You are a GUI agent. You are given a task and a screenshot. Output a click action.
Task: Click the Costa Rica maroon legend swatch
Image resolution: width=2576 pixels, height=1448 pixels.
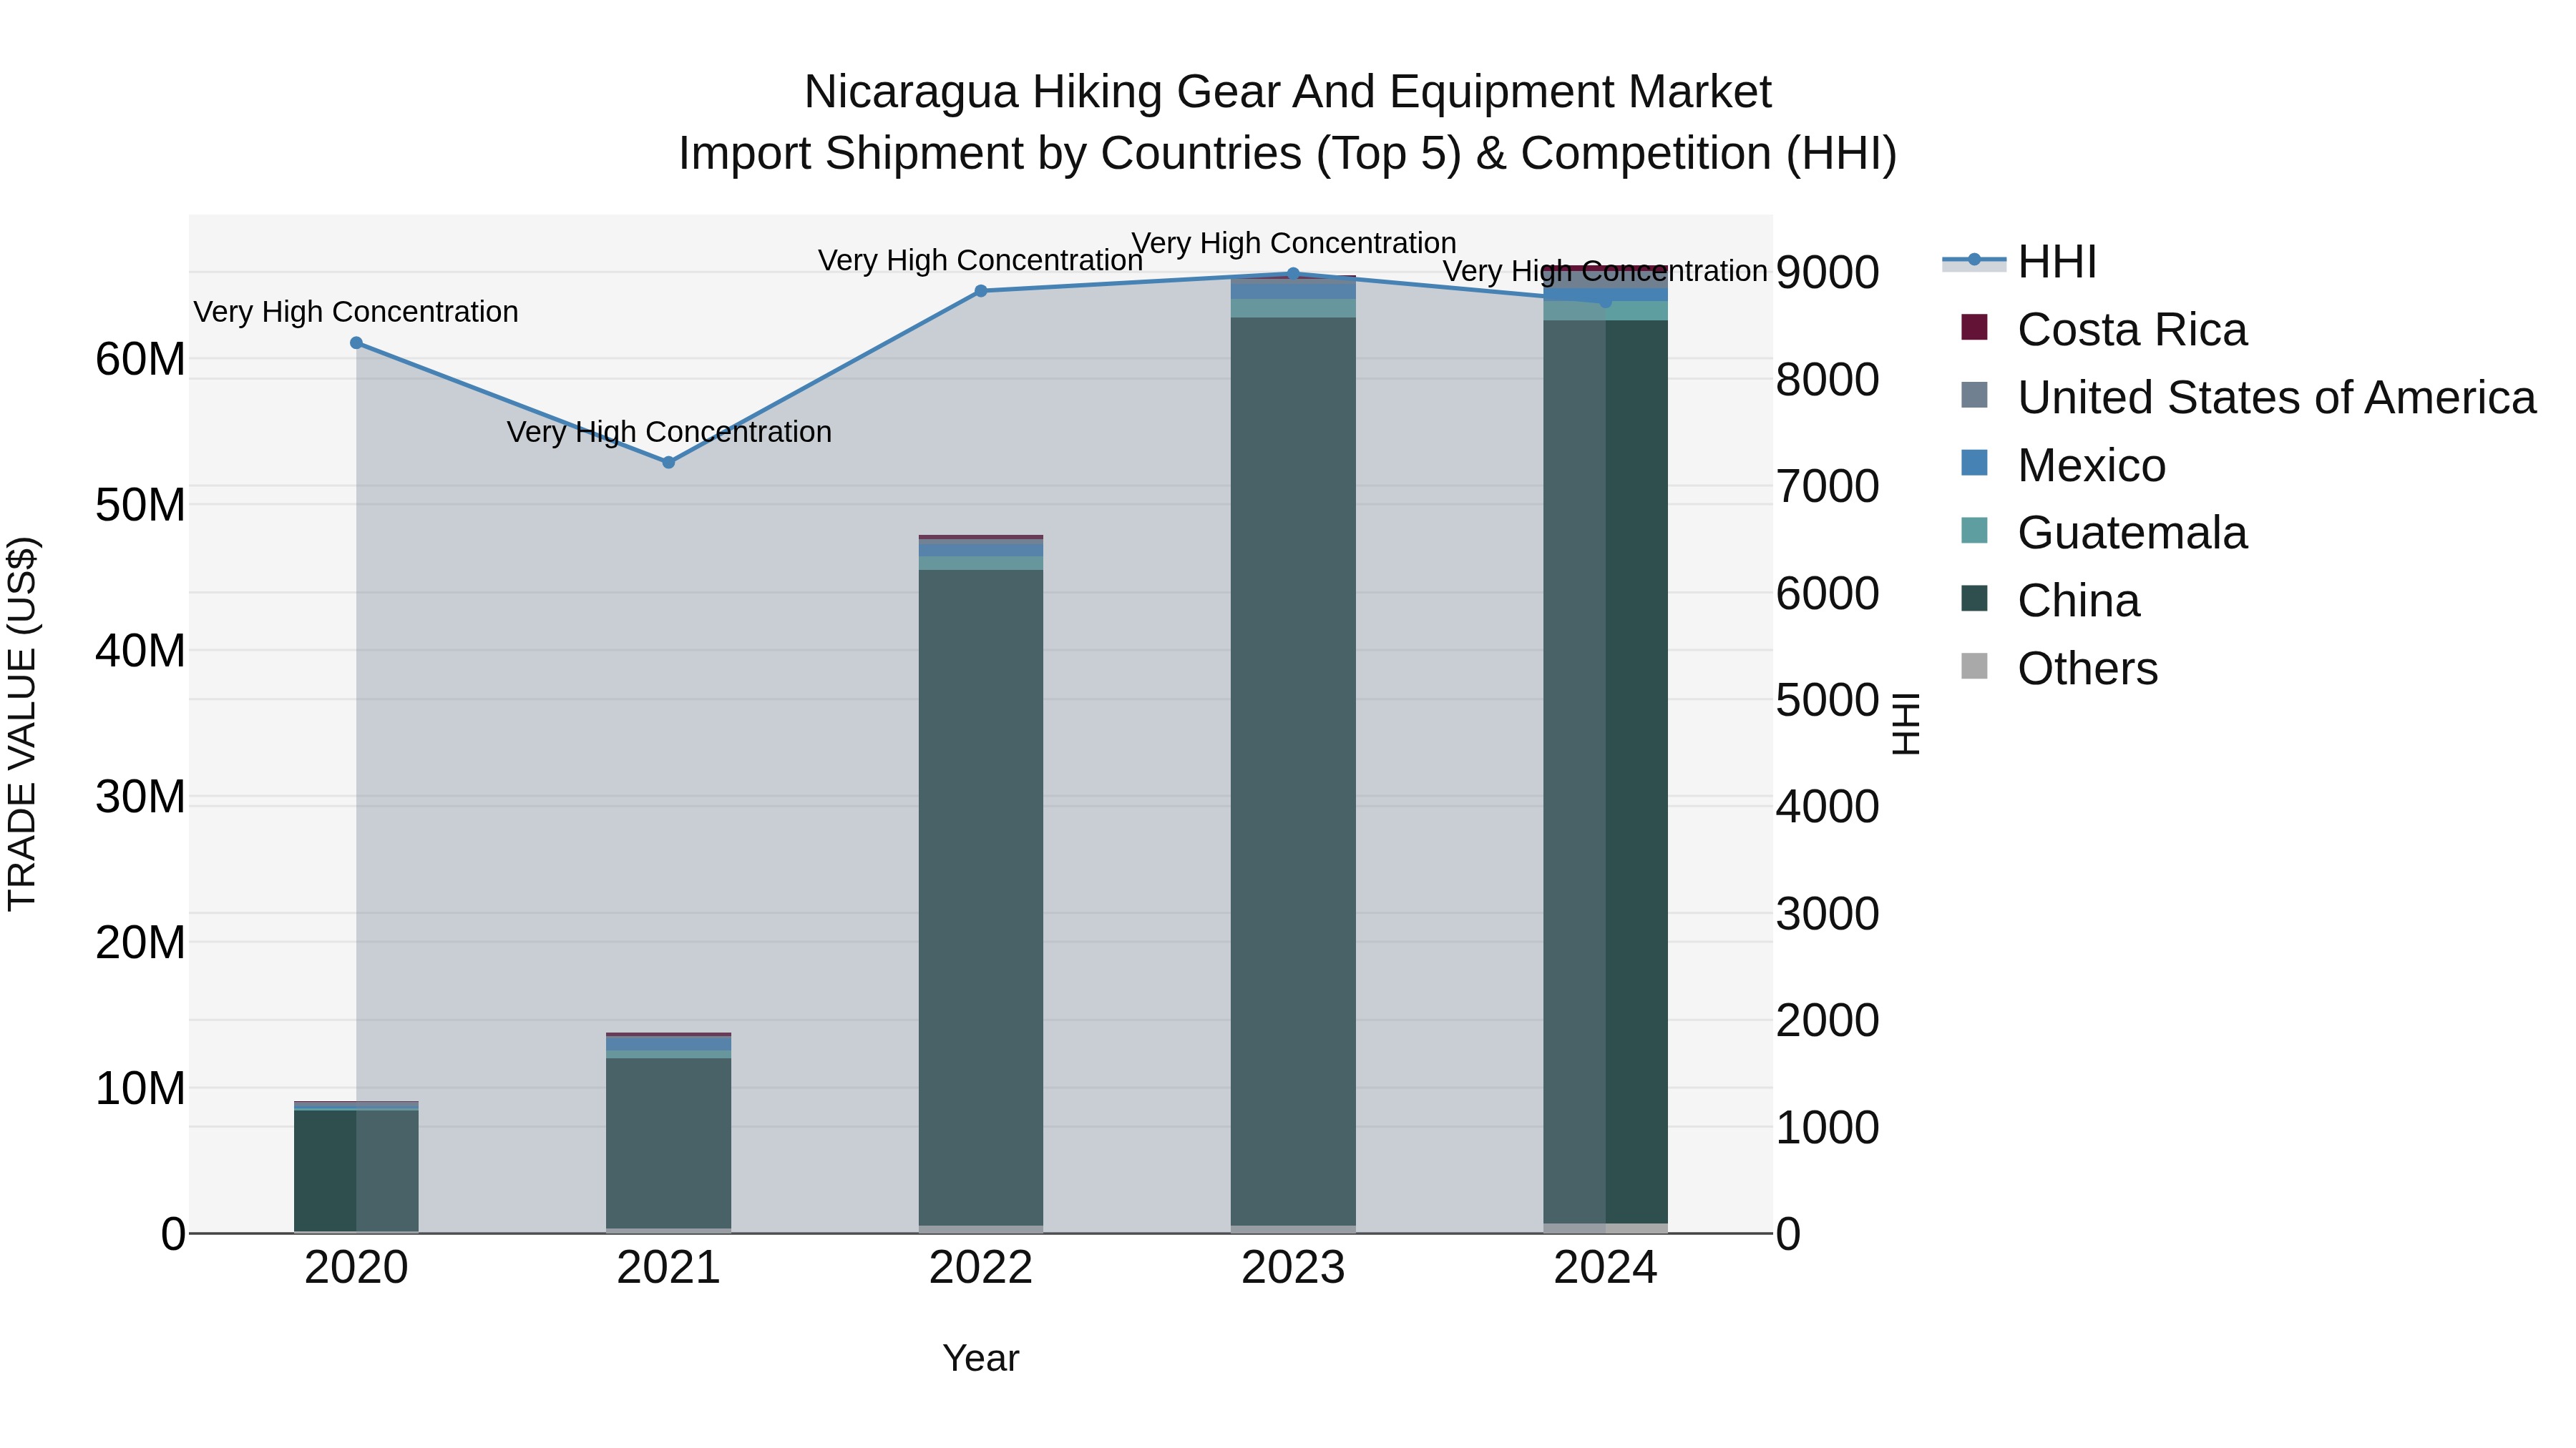coord(1974,327)
